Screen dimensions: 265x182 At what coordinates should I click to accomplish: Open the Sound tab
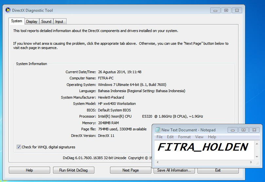point(46,22)
